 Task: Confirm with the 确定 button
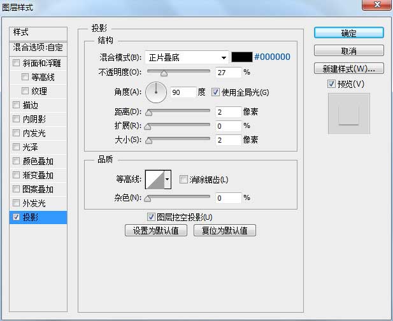click(x=348, y=33)
